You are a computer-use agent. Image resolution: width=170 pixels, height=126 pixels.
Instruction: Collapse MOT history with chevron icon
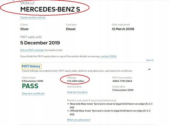tap(149, 69)
